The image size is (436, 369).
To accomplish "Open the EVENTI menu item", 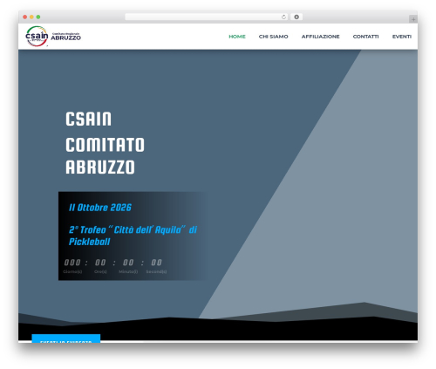I will coord(402,37).
